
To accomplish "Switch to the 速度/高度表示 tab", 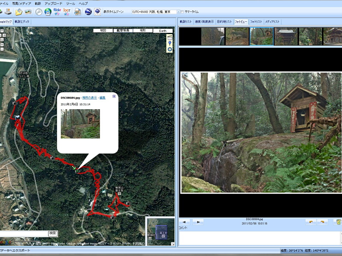I will point(204,22).
